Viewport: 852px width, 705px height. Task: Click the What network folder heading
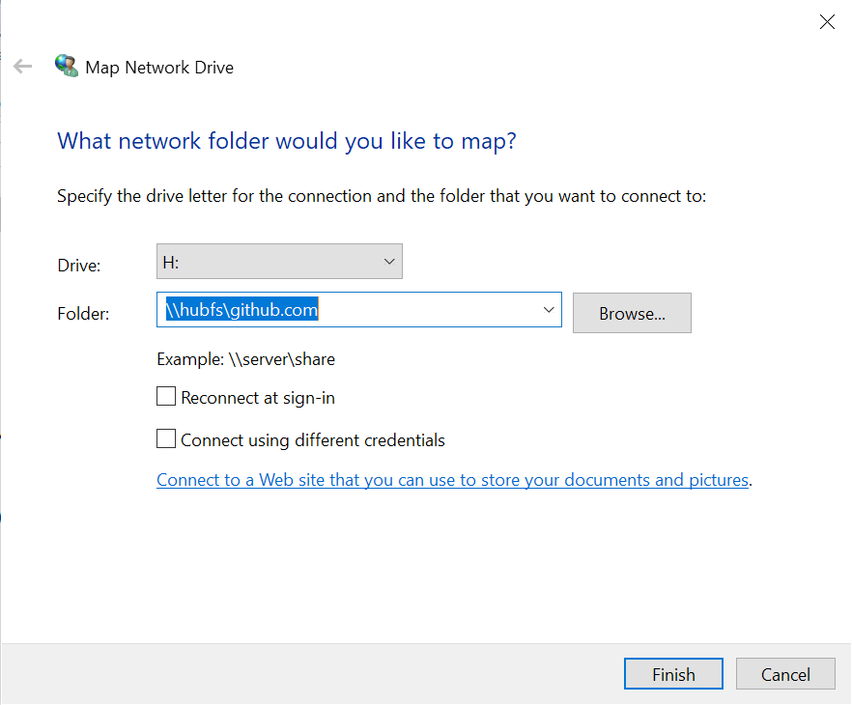(x=287, y=141)
